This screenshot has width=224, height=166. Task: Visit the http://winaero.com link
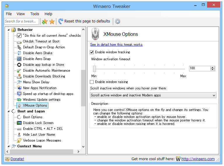[x=198, y=159]
